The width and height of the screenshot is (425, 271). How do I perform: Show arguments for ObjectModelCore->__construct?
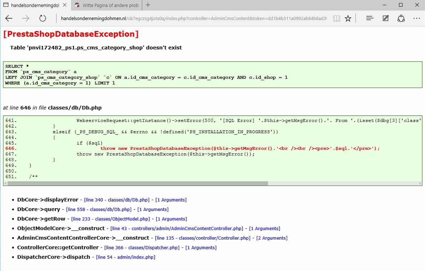point(265,229)
